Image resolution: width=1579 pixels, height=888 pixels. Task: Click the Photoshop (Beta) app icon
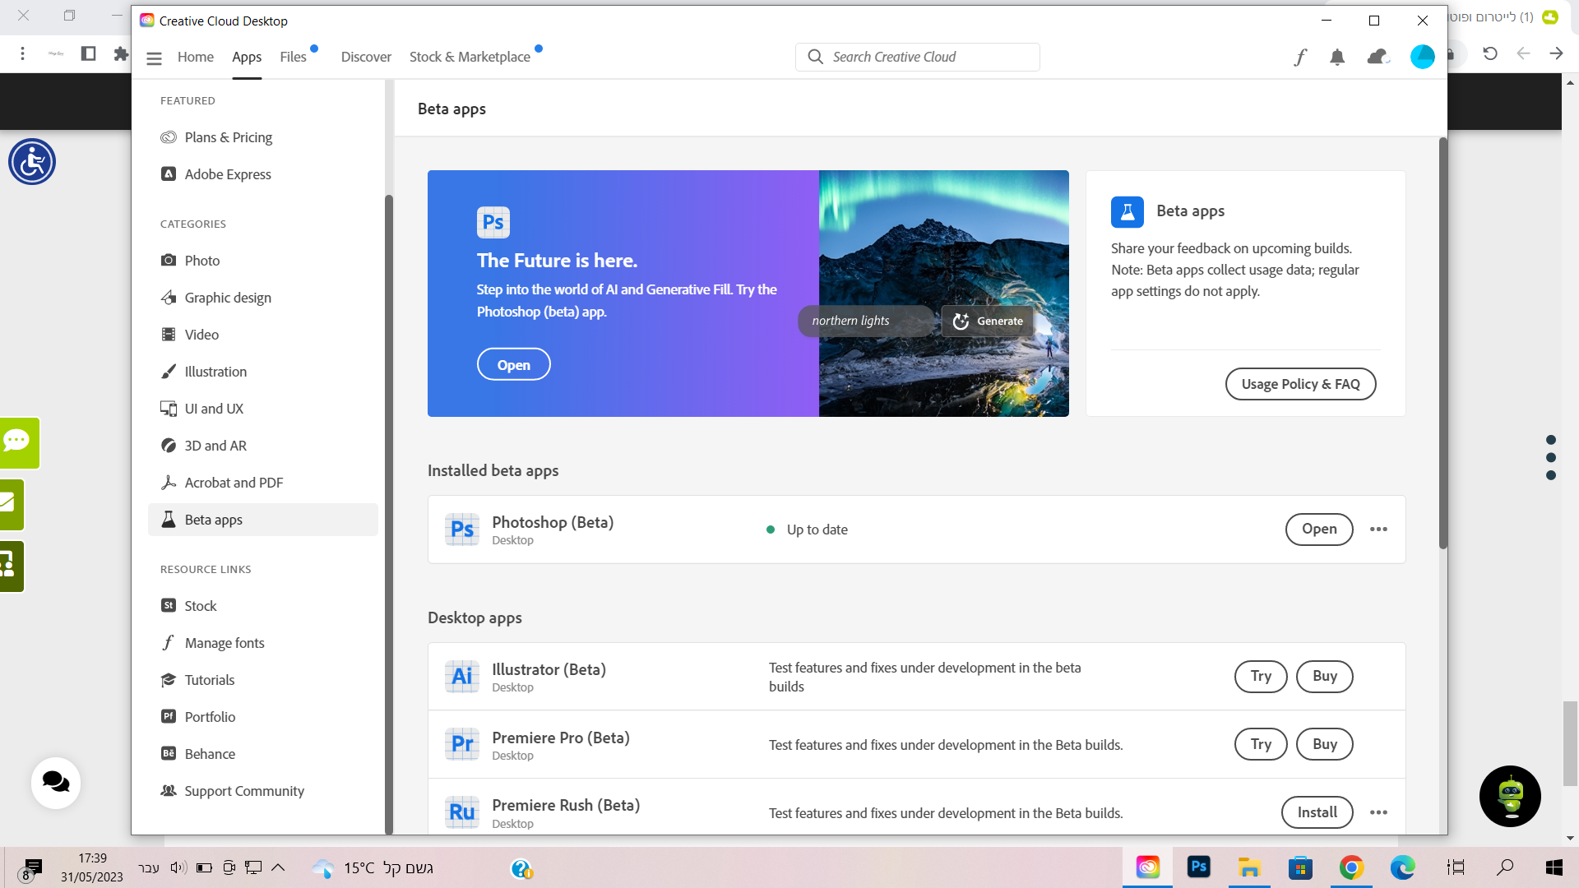[x=462, y=530]
